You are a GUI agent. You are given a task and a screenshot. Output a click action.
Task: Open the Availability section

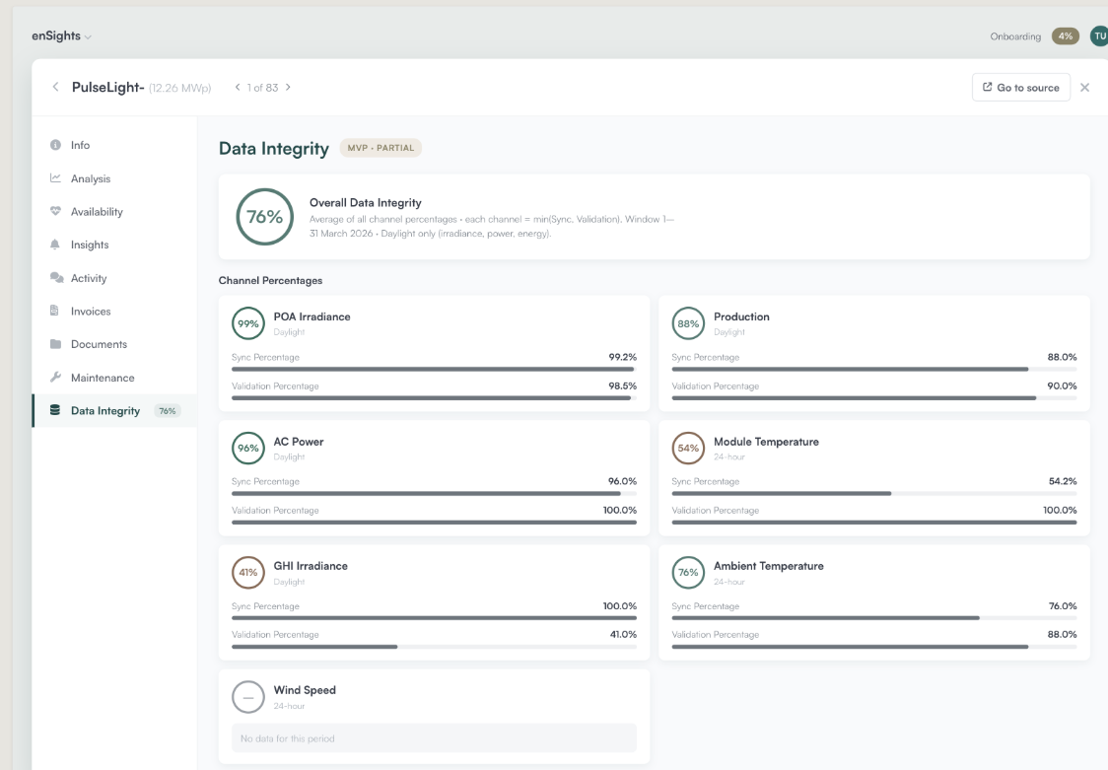click(x=114, y=211)
